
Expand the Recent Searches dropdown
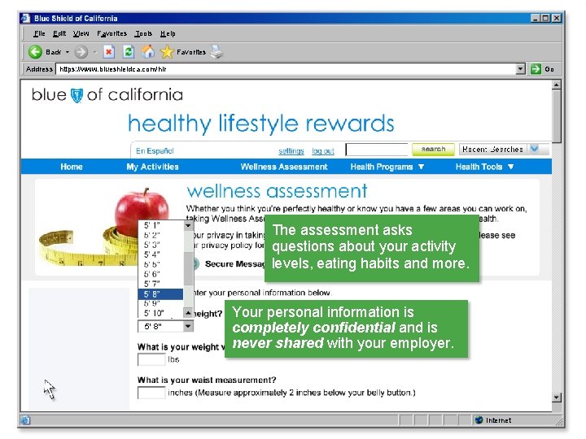(x=535, y=149)
